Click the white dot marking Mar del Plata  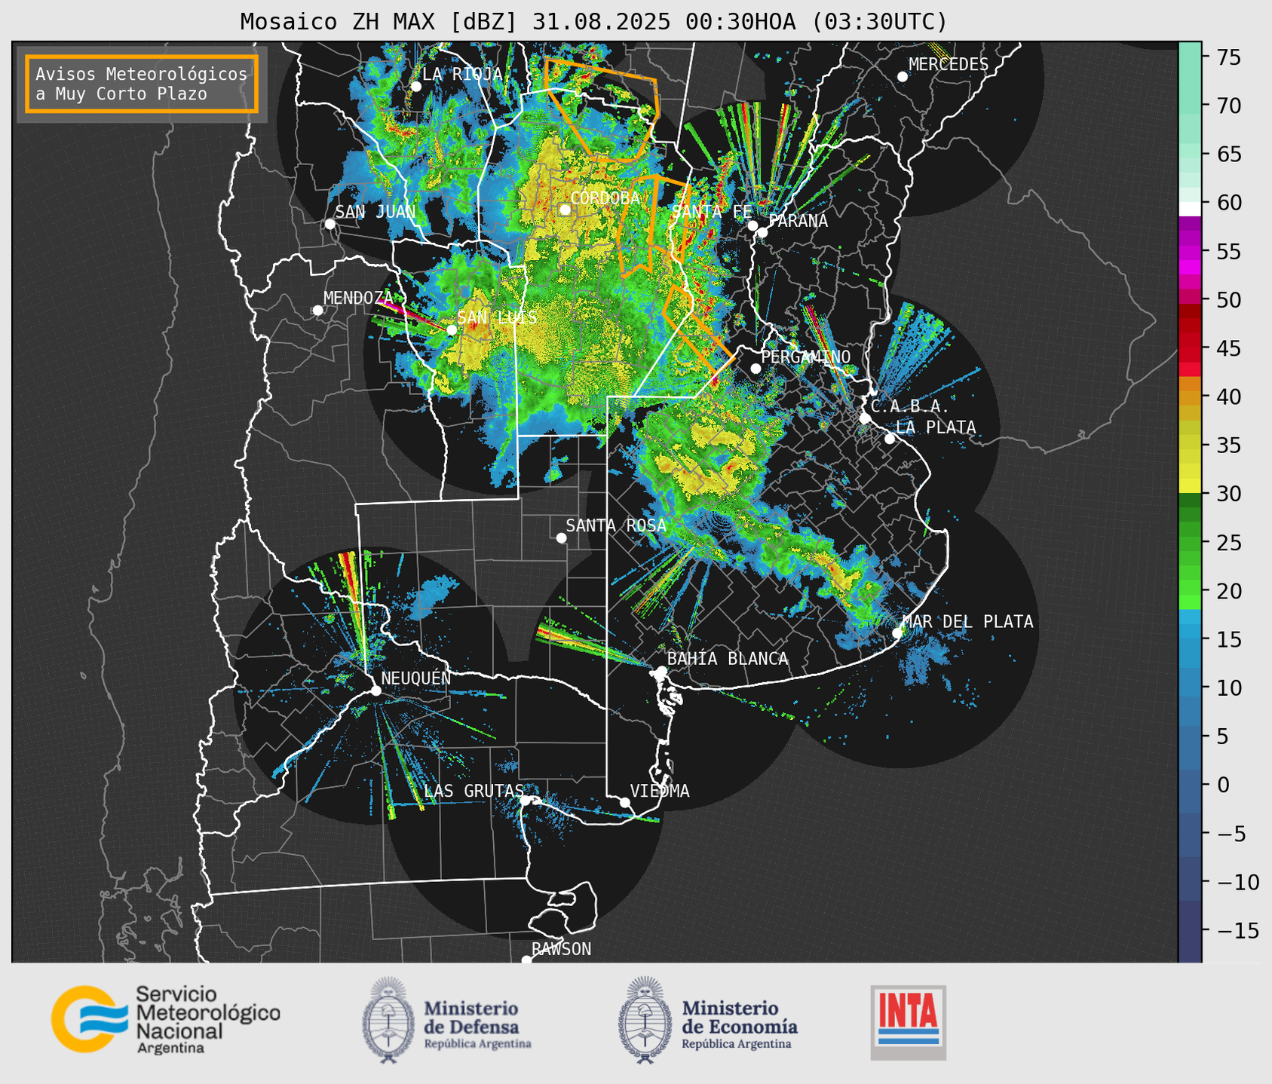tap(897, 633)
